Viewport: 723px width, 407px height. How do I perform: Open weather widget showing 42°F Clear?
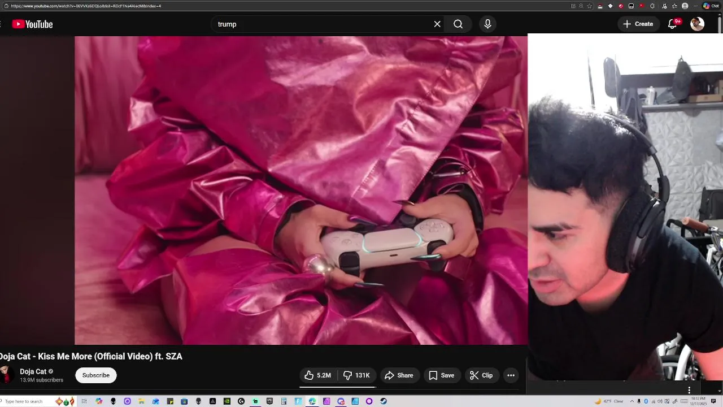(609, 401)
